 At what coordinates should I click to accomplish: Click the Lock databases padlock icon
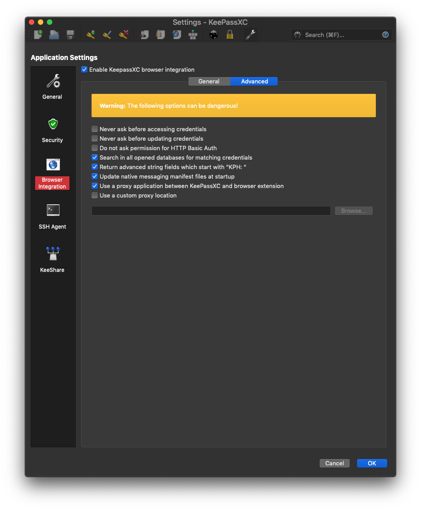point(229,34)
